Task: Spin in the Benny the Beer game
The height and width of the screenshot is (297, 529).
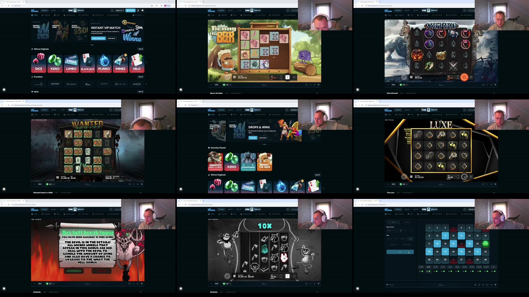Action: tap(288, 77)
